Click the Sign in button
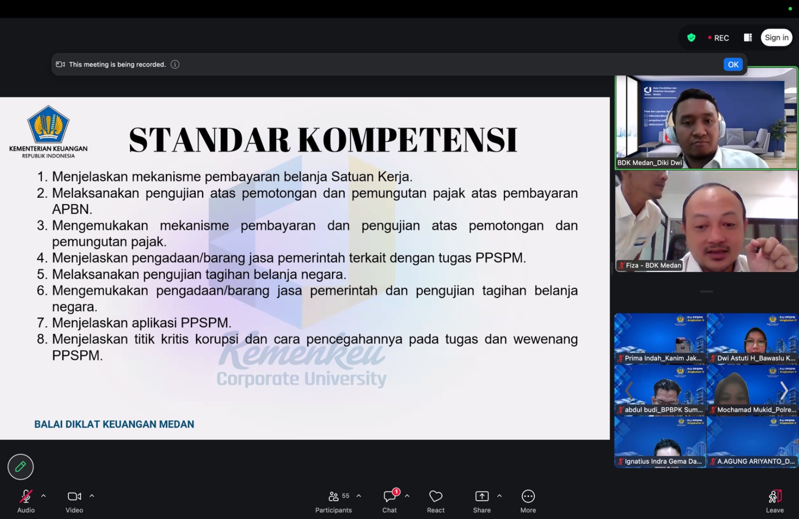 (776, 37)
